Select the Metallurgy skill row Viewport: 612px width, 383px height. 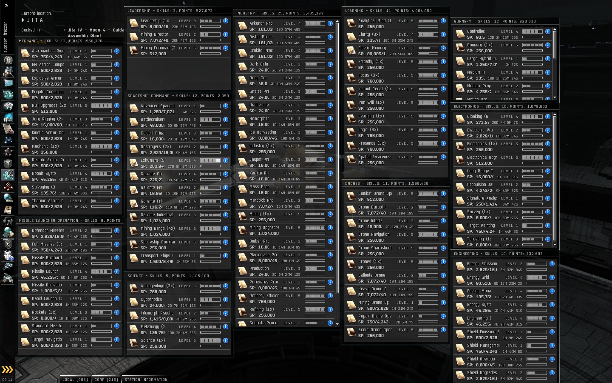[x=178, y=330]
